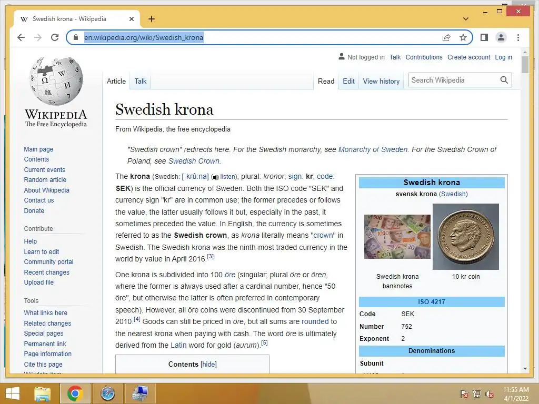Viewport: 539px width, 404px height.
Task: Click reference 3 superscript
Action: pyautogui.click(x=210, y=256)
